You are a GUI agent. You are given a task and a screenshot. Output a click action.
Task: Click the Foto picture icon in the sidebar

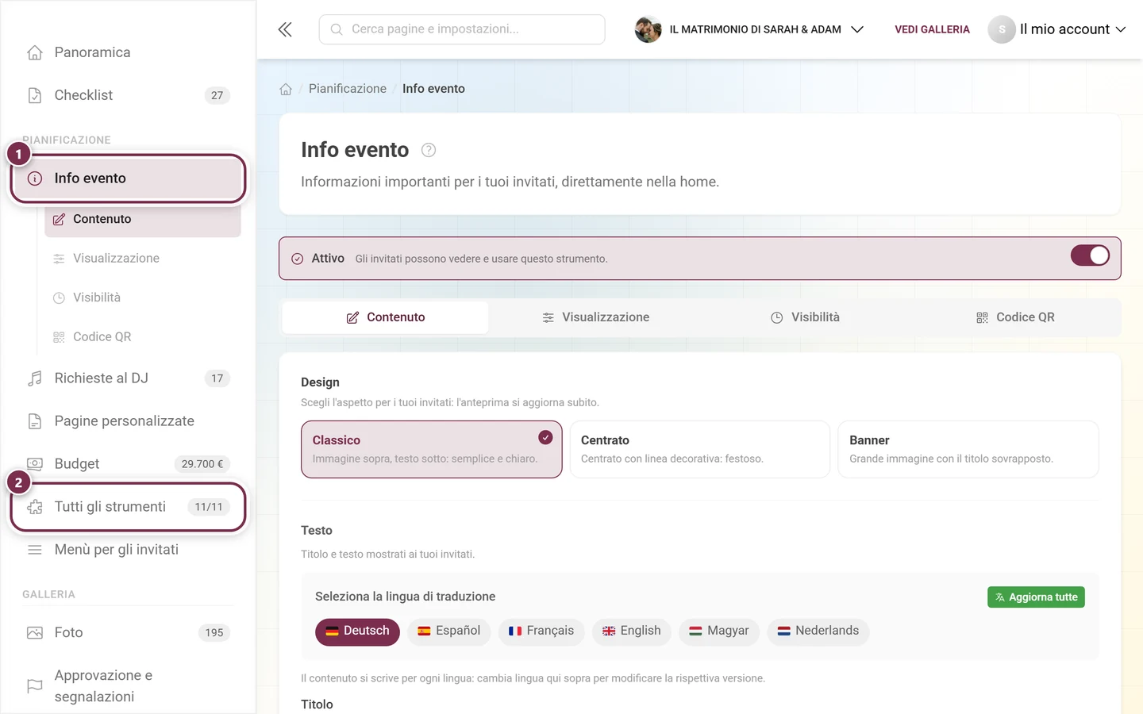35,632
